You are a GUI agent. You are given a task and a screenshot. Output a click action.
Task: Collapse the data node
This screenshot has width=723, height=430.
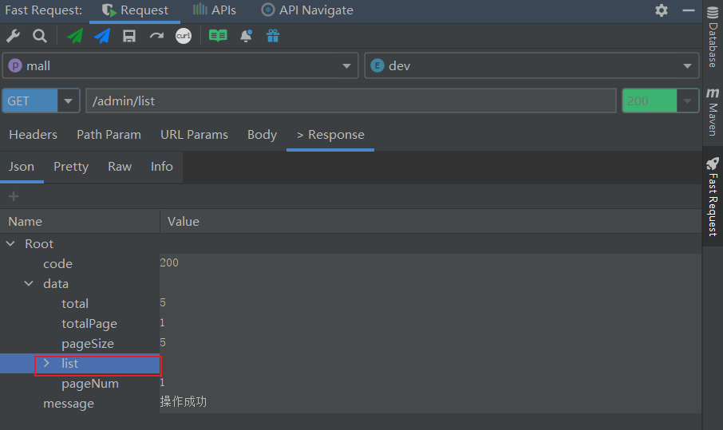point(29,284)
